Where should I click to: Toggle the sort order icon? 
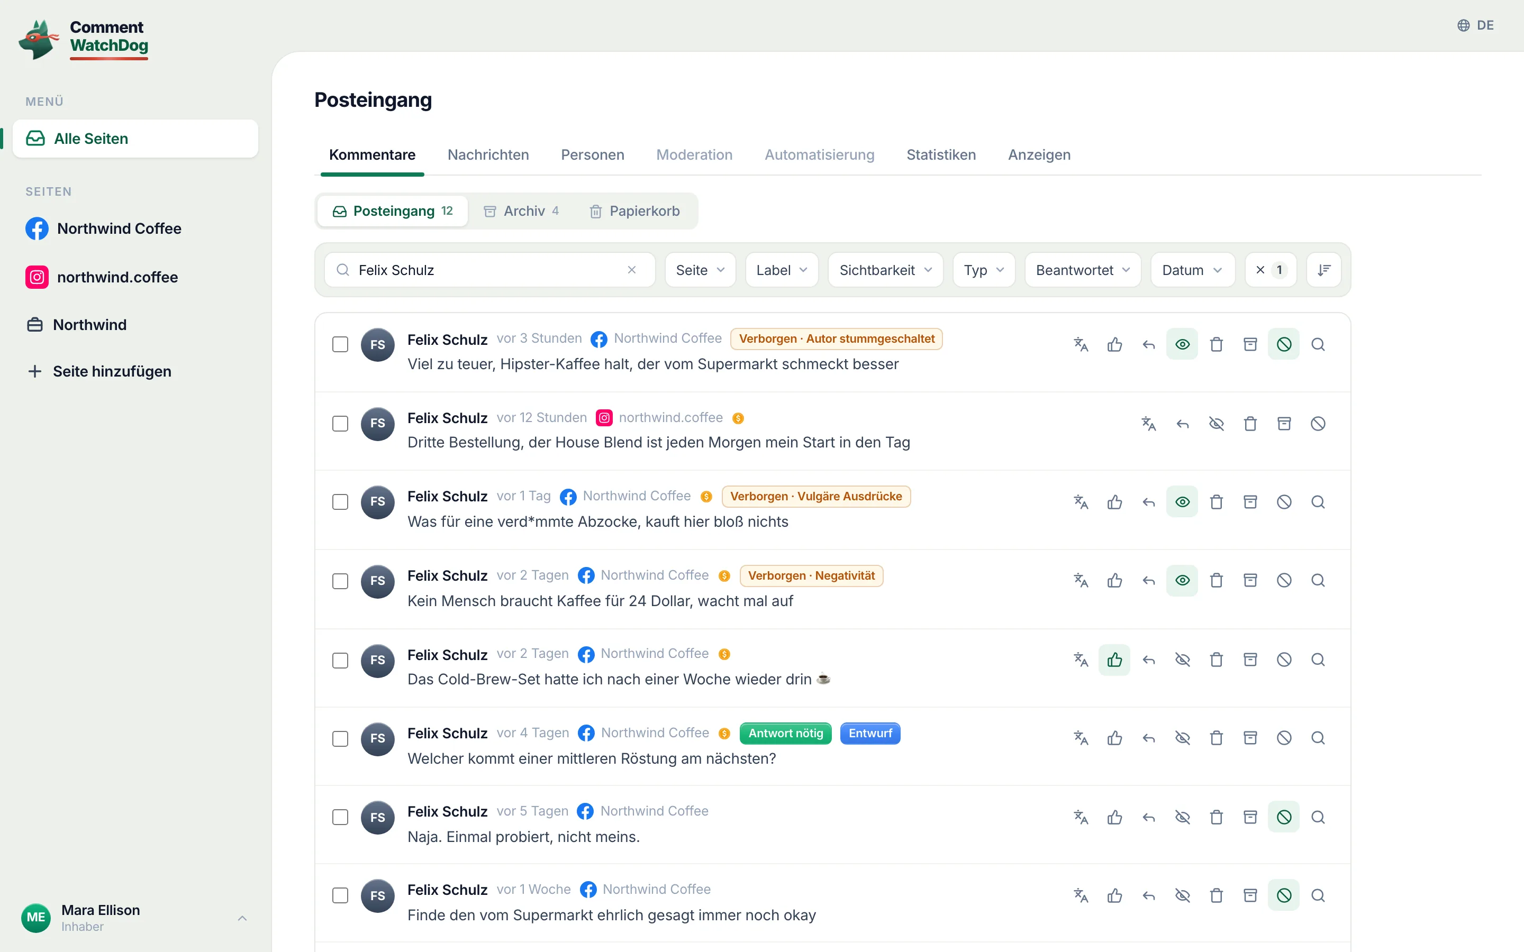click(x=1324, y=270)
